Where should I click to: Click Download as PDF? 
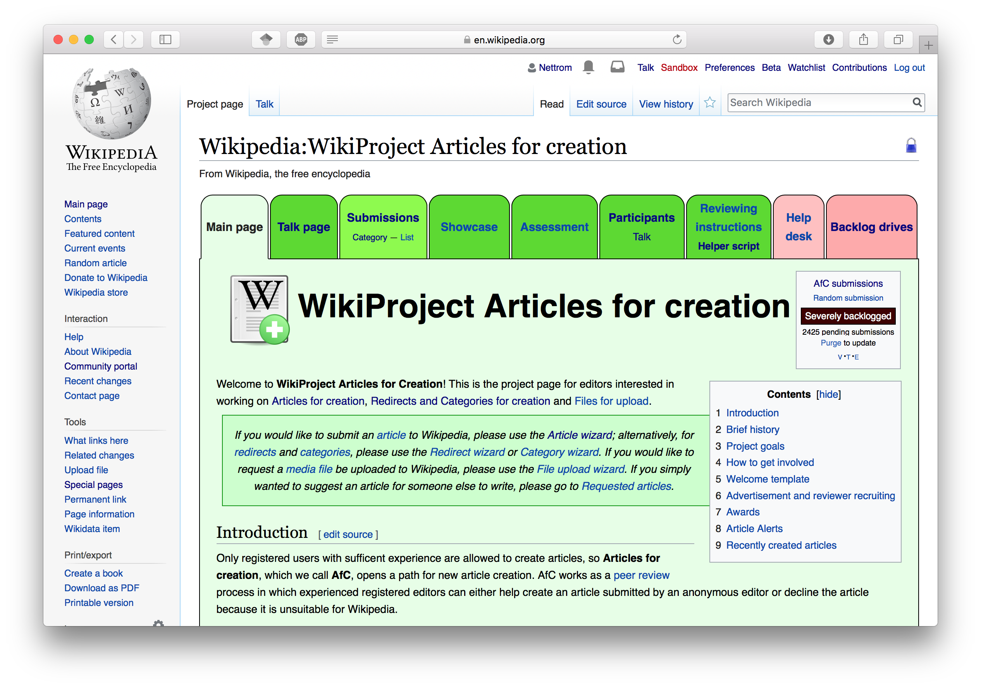coord(102,588)
